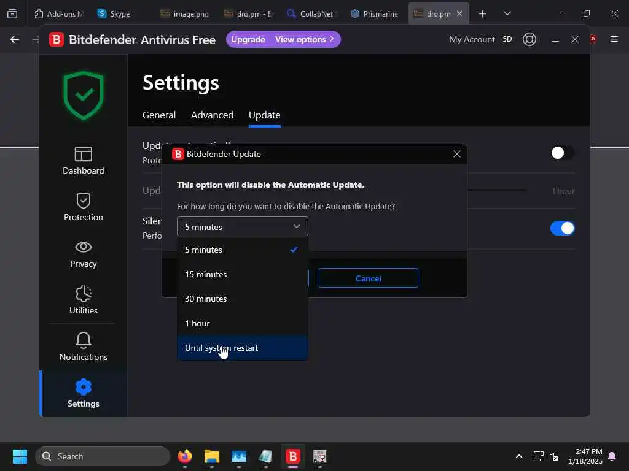The height and width of the screenshot is (471, 629).
Task: Switch to the Update settings tab
Action: pyautogui.click(x=264, y=115)
